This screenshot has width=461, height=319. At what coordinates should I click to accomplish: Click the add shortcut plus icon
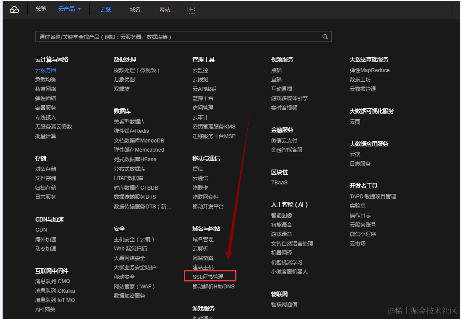click(x=191, y=10)
